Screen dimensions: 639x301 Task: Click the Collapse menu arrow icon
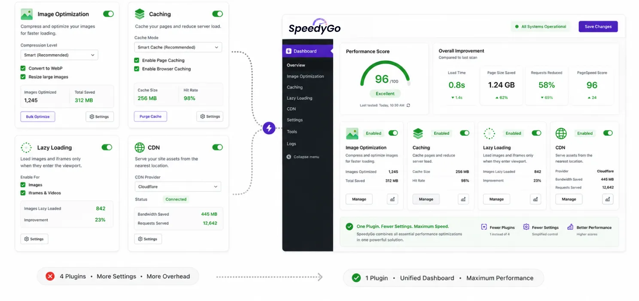click(x=289, y=157)
